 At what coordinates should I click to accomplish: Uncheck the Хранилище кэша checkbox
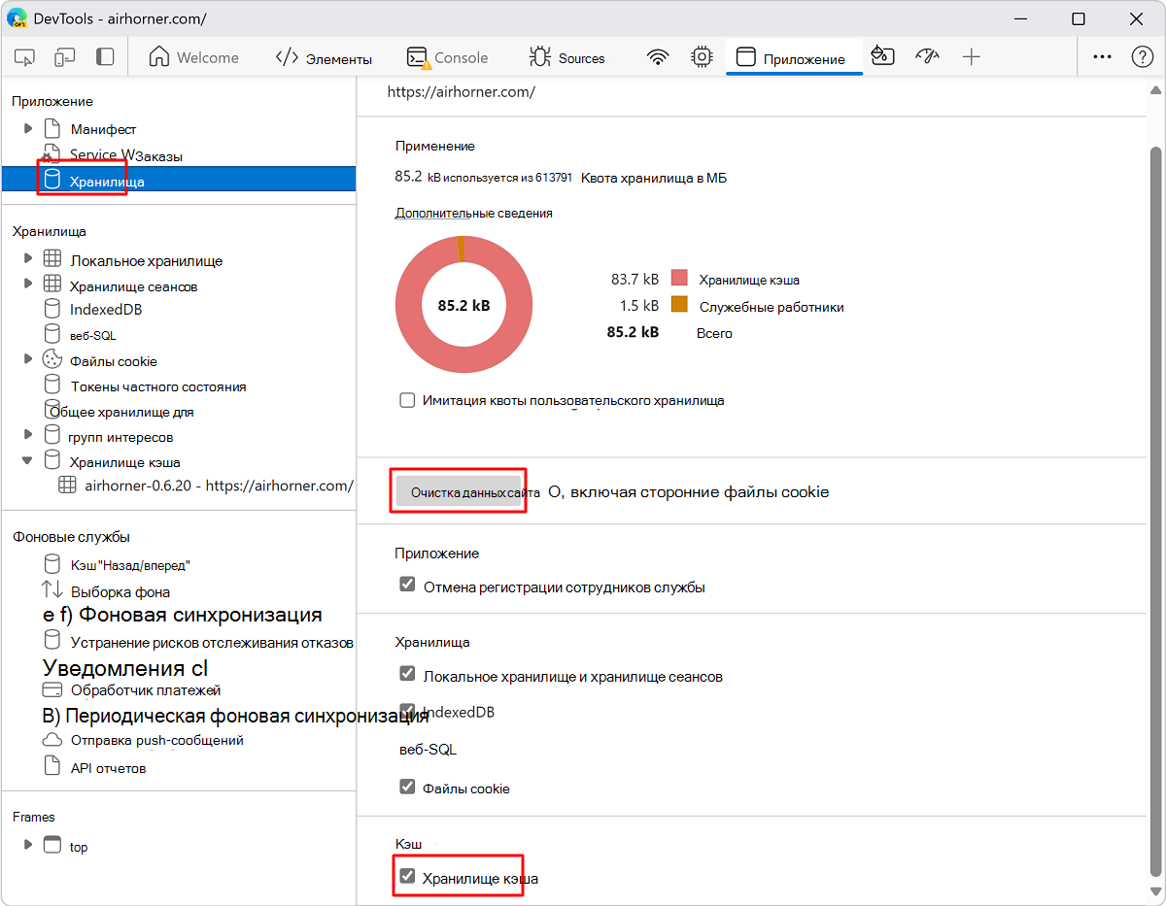point(408,878)
